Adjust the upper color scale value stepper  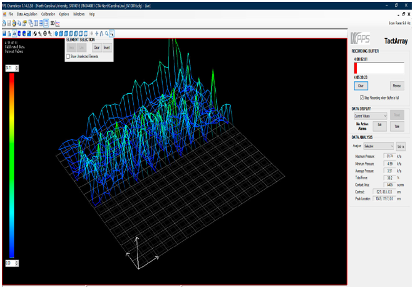click(17, 68)
